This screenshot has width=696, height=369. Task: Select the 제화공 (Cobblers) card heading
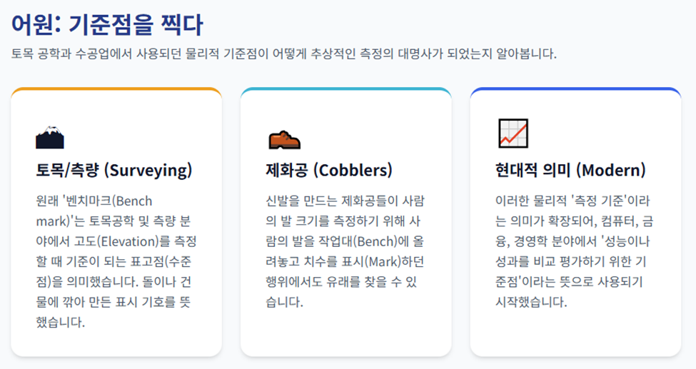pyautogui.click(x=329, y=170)
